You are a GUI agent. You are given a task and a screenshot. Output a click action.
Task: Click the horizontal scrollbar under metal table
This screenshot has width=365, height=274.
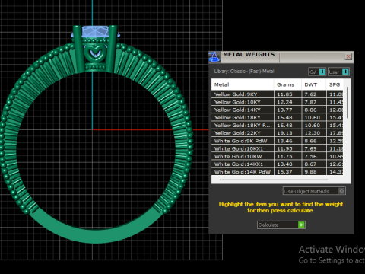[x=274, y=180]
